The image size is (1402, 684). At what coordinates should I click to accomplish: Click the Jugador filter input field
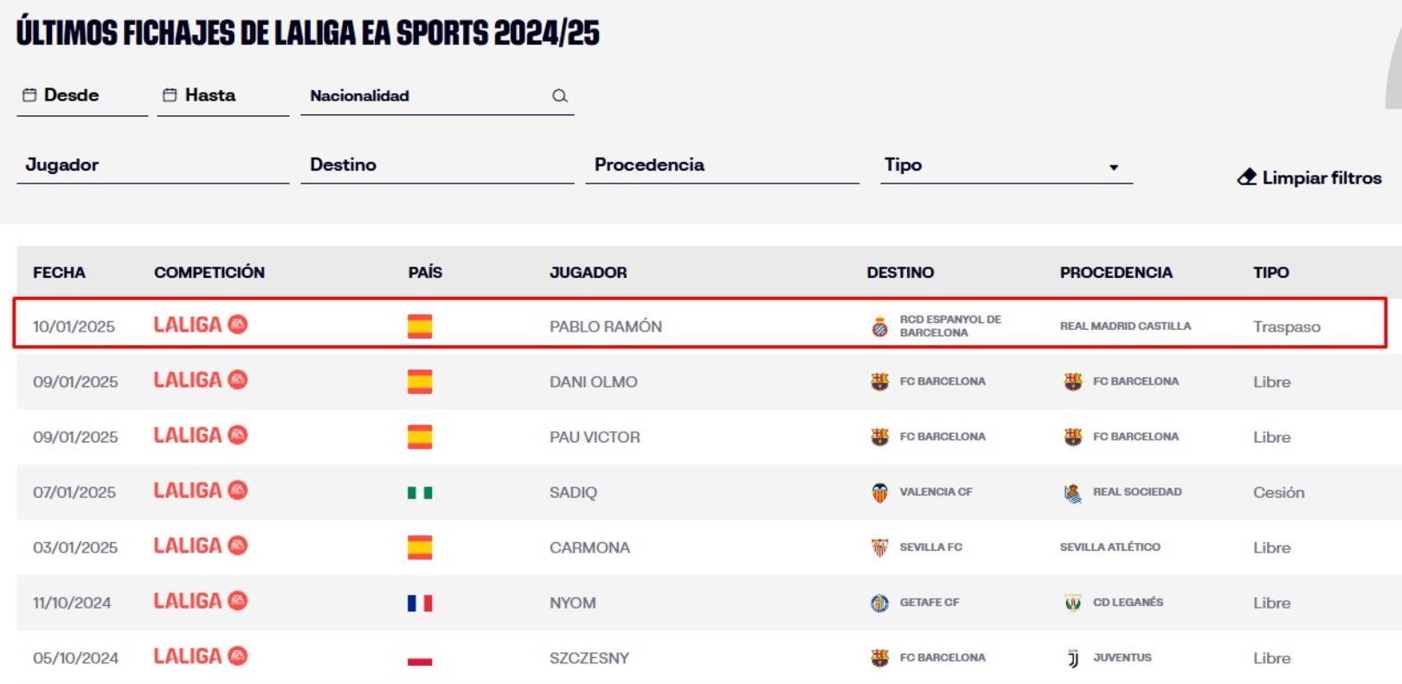(x=152, y=165)
